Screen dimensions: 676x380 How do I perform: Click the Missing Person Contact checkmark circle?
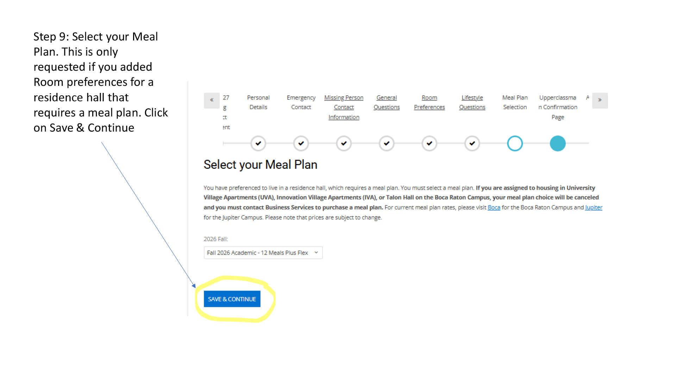(344, 144)
